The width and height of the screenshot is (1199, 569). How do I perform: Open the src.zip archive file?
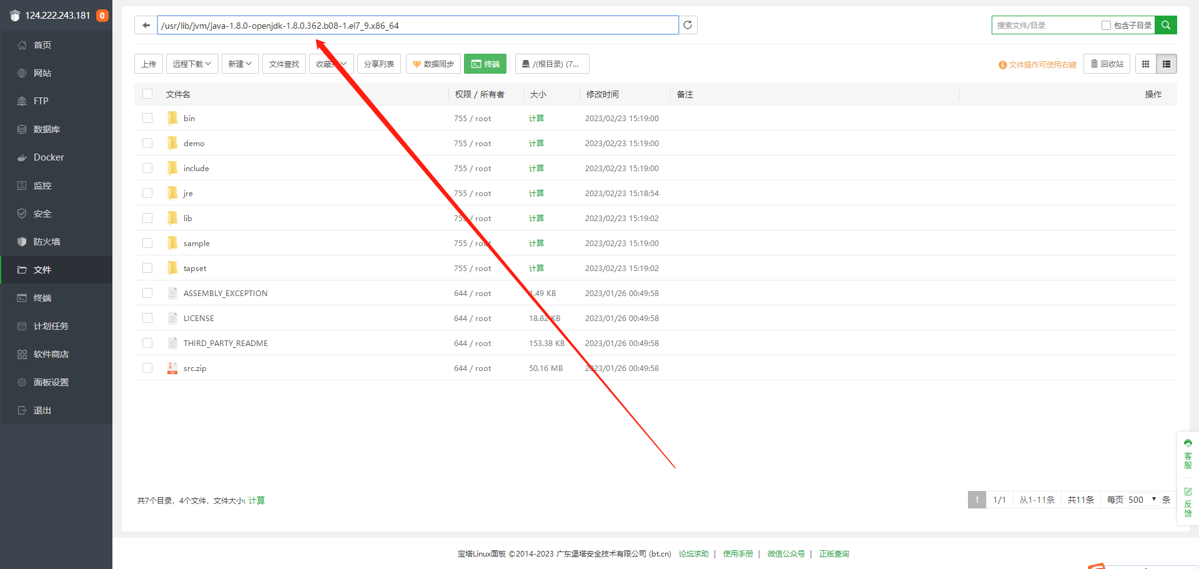[195, 369]
